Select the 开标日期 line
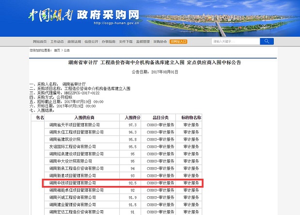Viewport: 300px width, 215px height. pyautogui.click(x=63, y=106)
